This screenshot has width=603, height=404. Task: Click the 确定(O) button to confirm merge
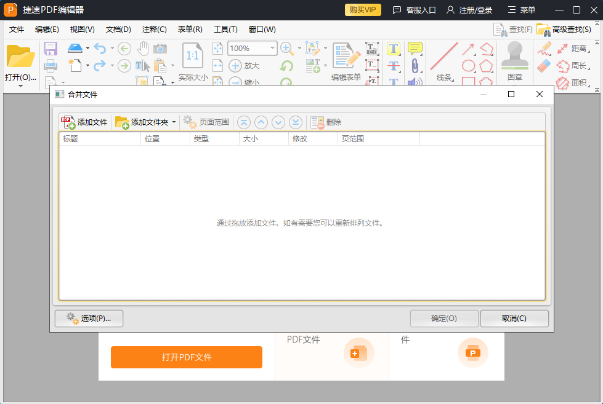443,319
